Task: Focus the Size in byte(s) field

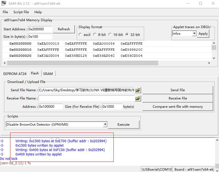Action: point(40,37)
